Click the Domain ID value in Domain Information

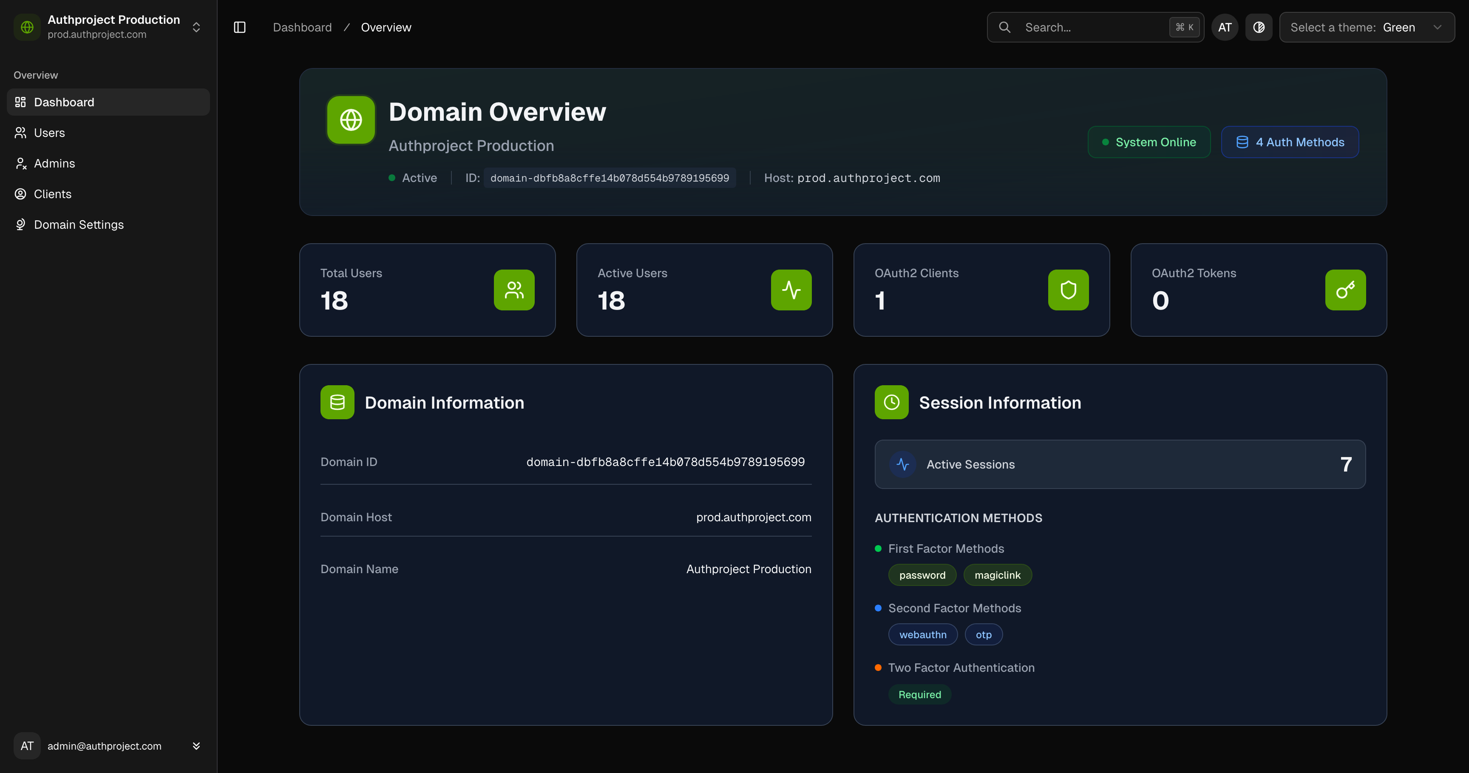click(x=666, y=462)
